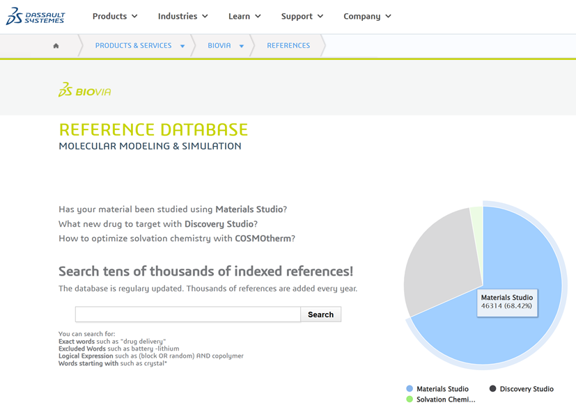Expand the BIOVIA breadcrumb arrow
576x414 pixels.
(242, 47)
